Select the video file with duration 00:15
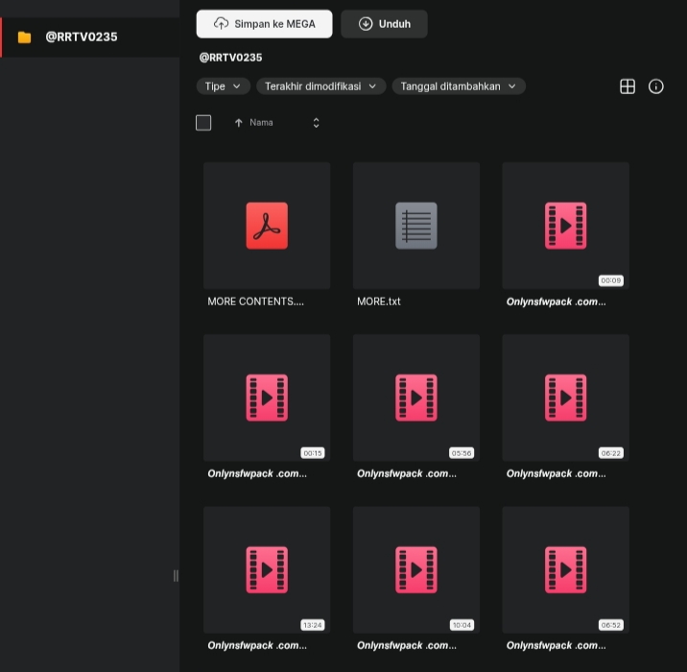 click(267, 397)
